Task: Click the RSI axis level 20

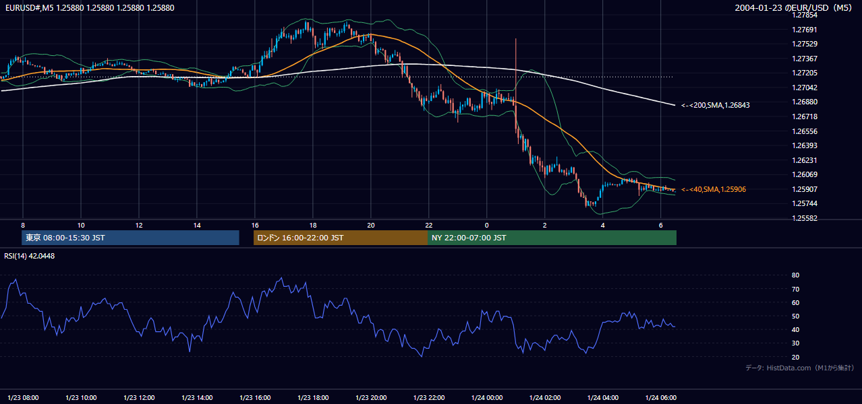Action: (795, 357)
